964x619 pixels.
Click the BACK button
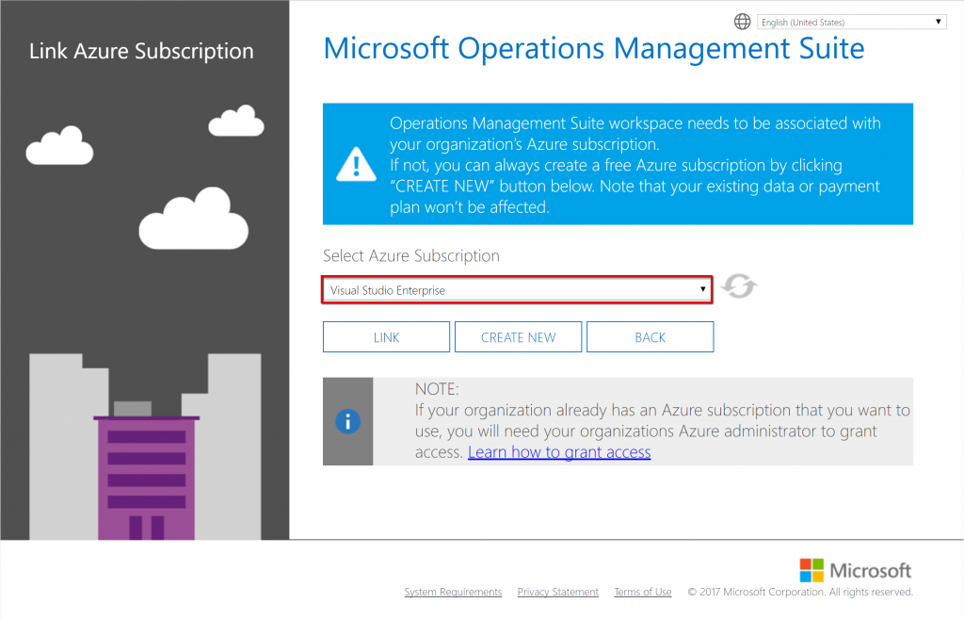(x=650, y=337)
